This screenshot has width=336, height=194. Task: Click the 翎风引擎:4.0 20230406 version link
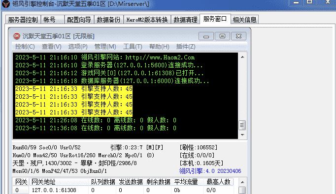pyautogui.click(x=210, y=171)
